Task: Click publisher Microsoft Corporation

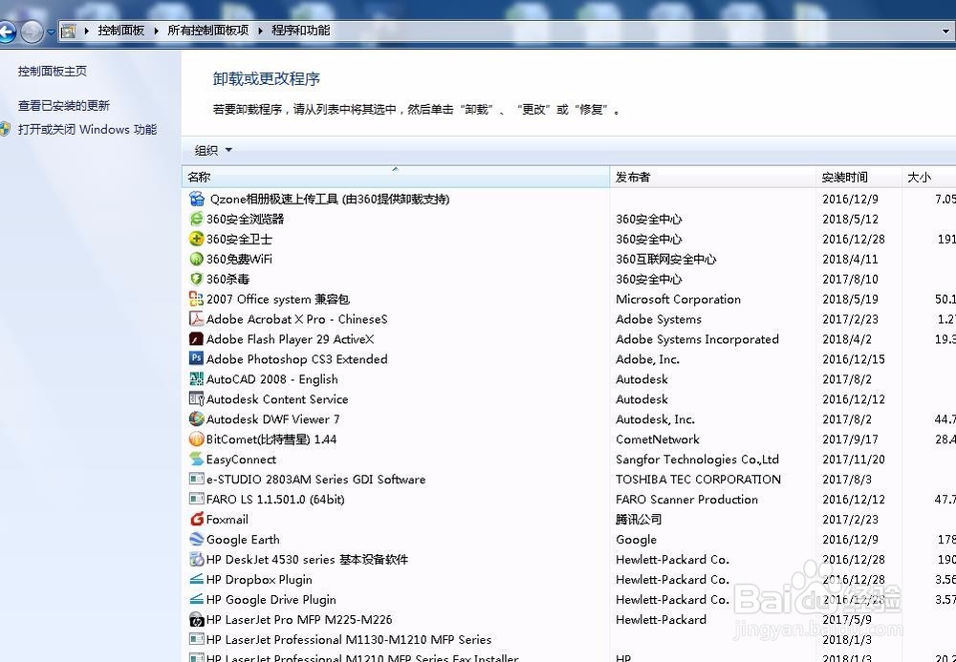Action: (x=678, y=299)
